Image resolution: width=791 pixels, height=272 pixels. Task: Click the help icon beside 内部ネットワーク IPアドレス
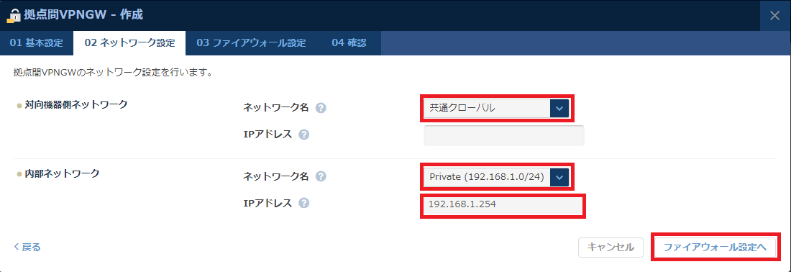(x=303, y=203)
